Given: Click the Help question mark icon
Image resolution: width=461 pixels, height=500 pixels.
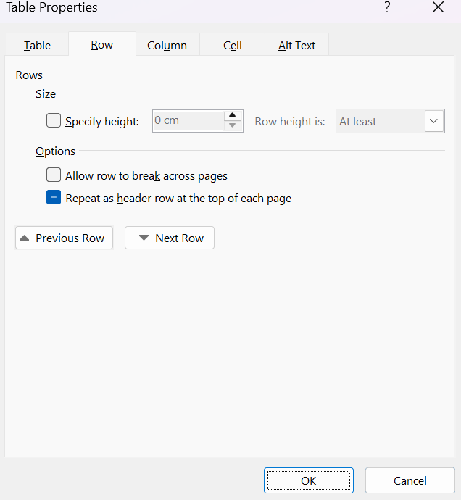Looking at the screenshot, I should [388, 8].
